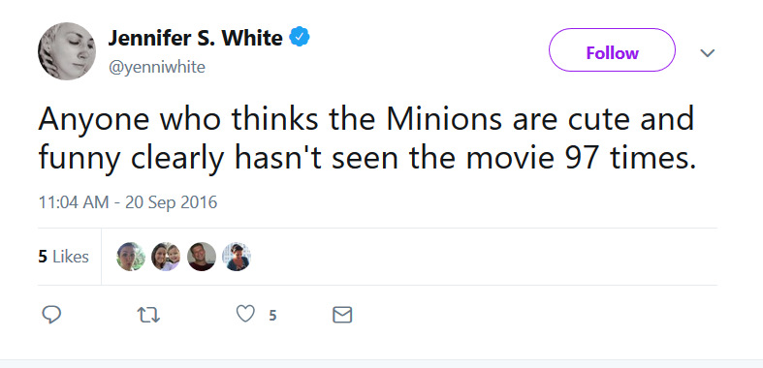Open Jennifer S. White's profile picture
This screenshot has height=368, width=763.
(x=67, y=51)
